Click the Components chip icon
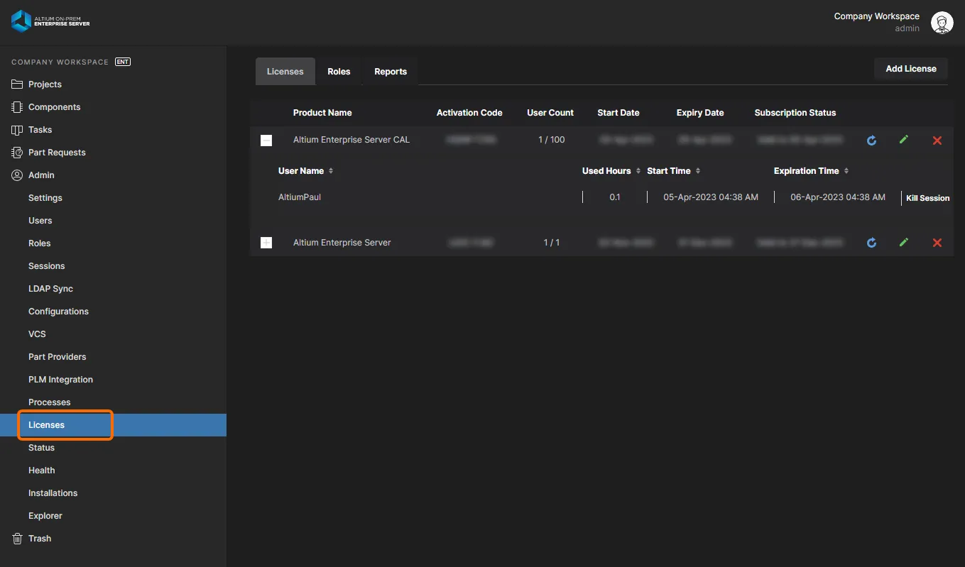965x567 pixels. [17, 107]
